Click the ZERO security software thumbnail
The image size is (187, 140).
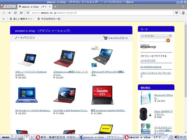pyautogui.click(x=146, y=129)
